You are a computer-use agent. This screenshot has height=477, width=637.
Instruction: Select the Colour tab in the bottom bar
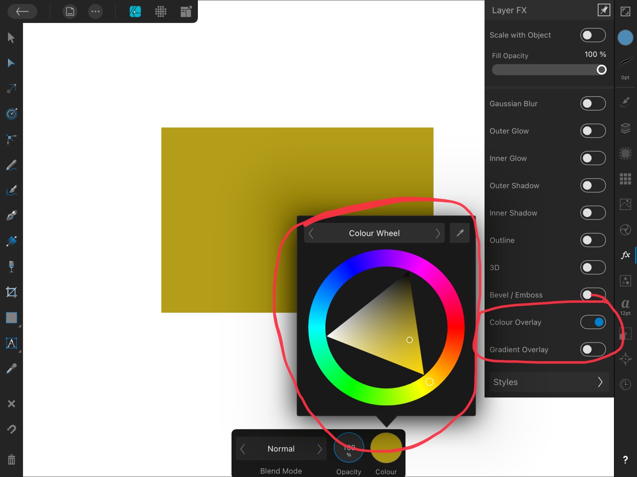(386, 449)
